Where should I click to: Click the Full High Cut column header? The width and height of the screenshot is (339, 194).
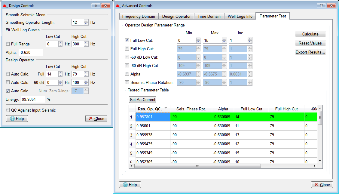(x=286, y=109)
